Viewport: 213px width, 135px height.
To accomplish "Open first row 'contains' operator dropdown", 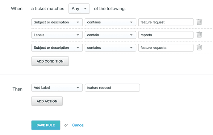I will 110,22.
